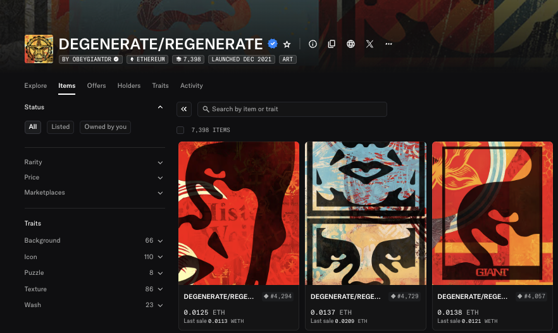The height and width of the screenshot is (333, 558).
Task: Click the ETHEREUM chain badge
Action: click(x=147, y=59)
